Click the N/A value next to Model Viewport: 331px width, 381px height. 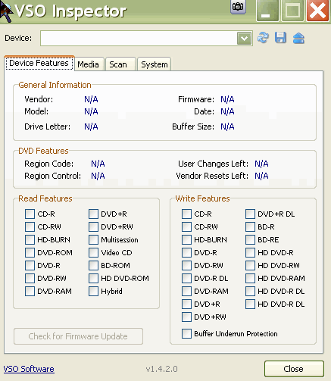[91, 111]
